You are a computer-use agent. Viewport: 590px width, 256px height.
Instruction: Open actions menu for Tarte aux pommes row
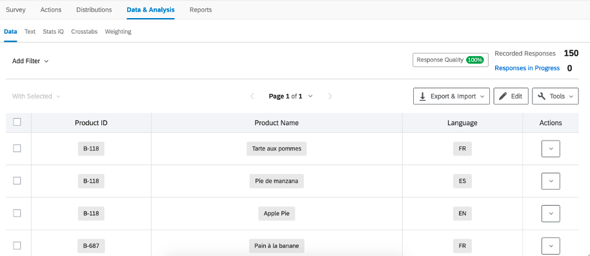coord(551,148)
